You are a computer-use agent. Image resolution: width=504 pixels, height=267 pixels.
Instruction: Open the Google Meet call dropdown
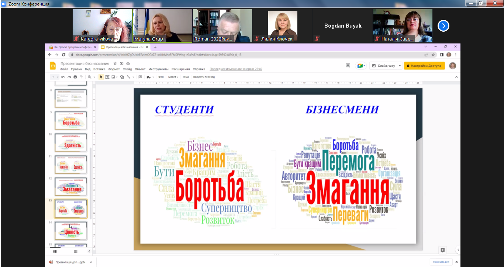pyautogui.click(x=361, y=66)
